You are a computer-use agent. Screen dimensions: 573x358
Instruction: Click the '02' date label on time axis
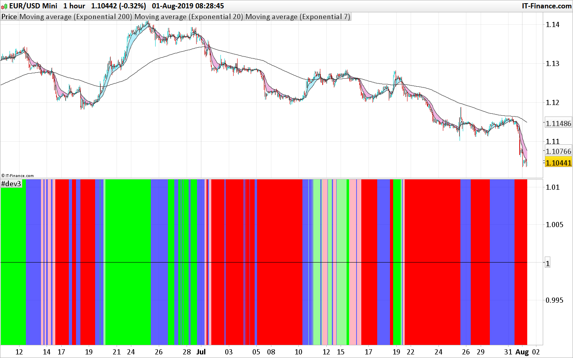click(536, 352)
